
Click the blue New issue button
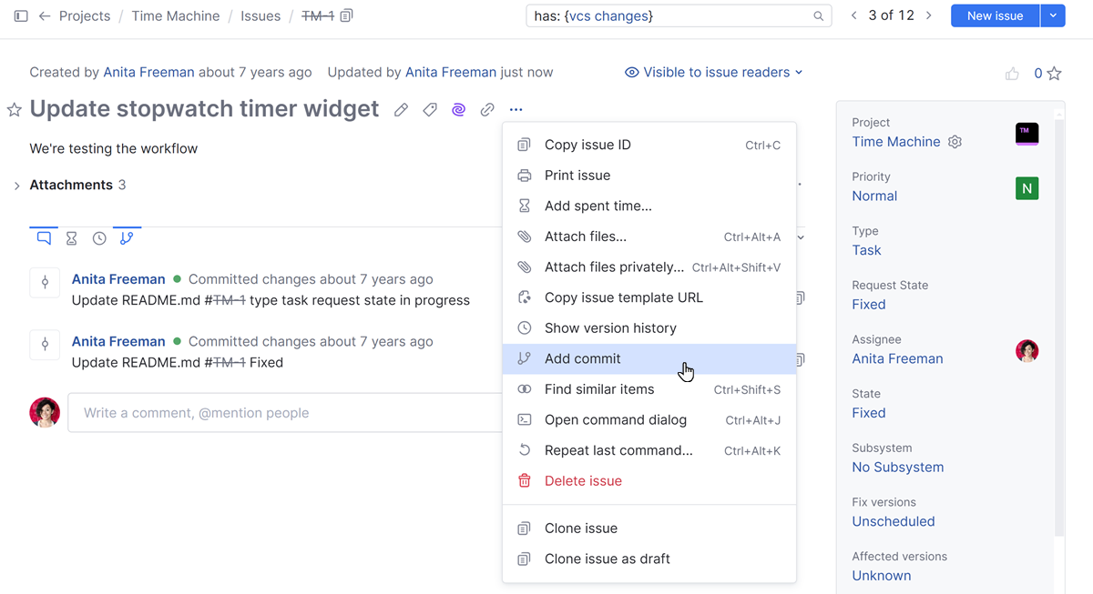pyautogui.click(x=995, y=15)
